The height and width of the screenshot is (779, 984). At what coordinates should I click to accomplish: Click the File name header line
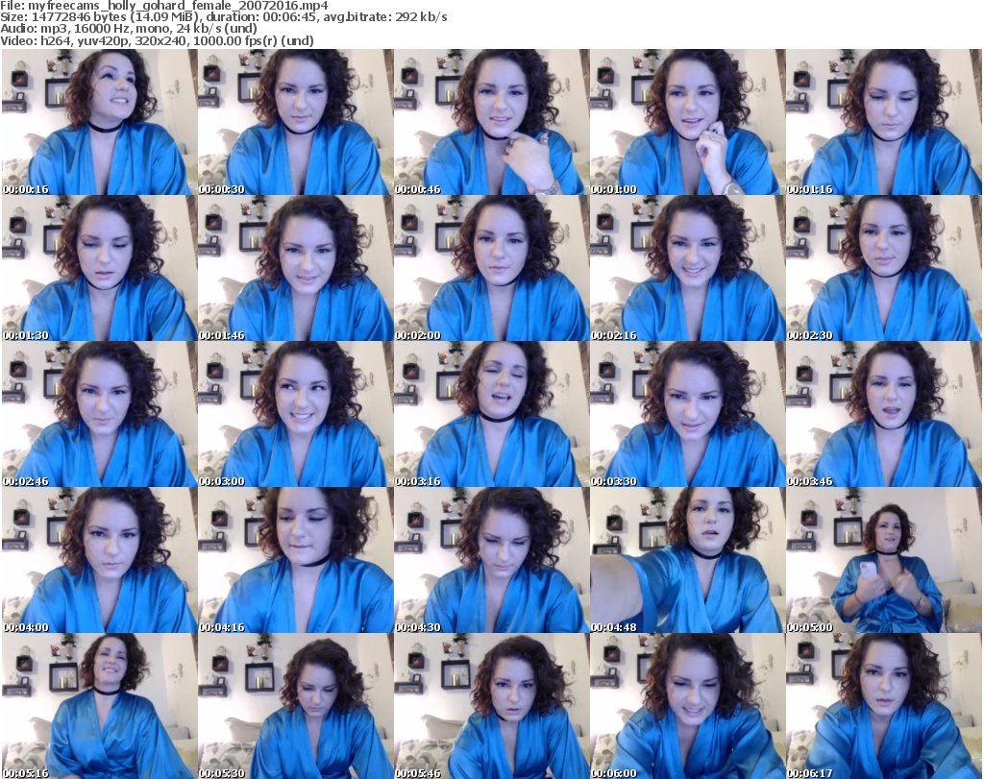[163, 6]
